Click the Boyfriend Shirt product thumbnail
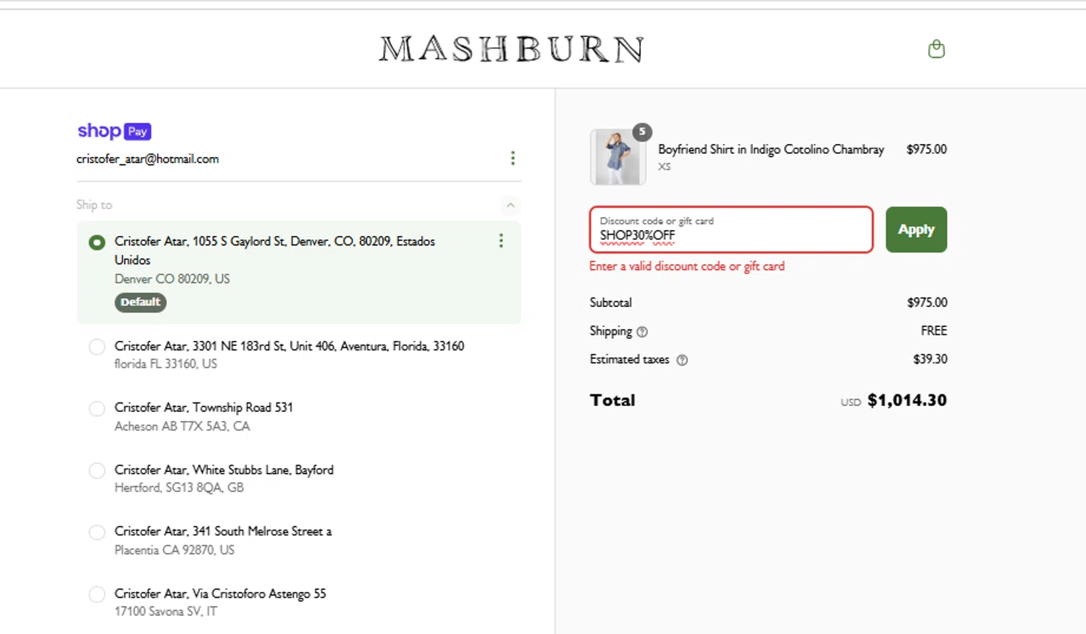Image resolution: width=1086 pixels, height=634 pixels. (617, 157)
